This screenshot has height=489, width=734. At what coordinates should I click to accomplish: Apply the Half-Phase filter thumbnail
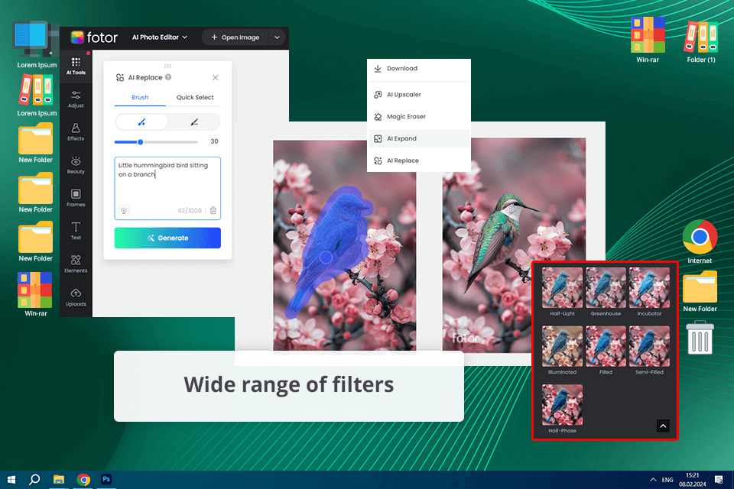pos(562,405)
